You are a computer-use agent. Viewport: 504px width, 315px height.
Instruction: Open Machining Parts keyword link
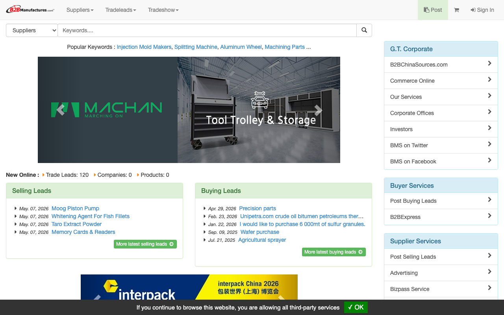coord(285,47)
